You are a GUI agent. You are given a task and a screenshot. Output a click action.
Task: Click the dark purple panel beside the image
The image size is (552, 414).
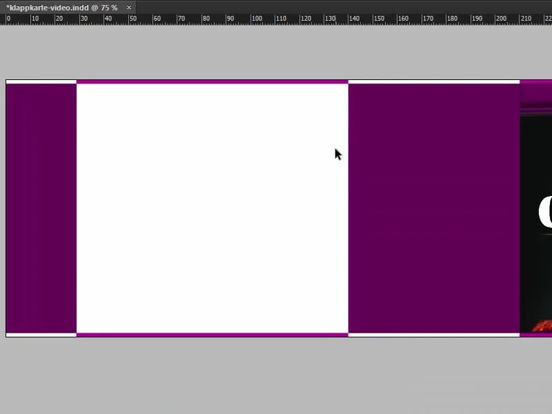(434, 208)
